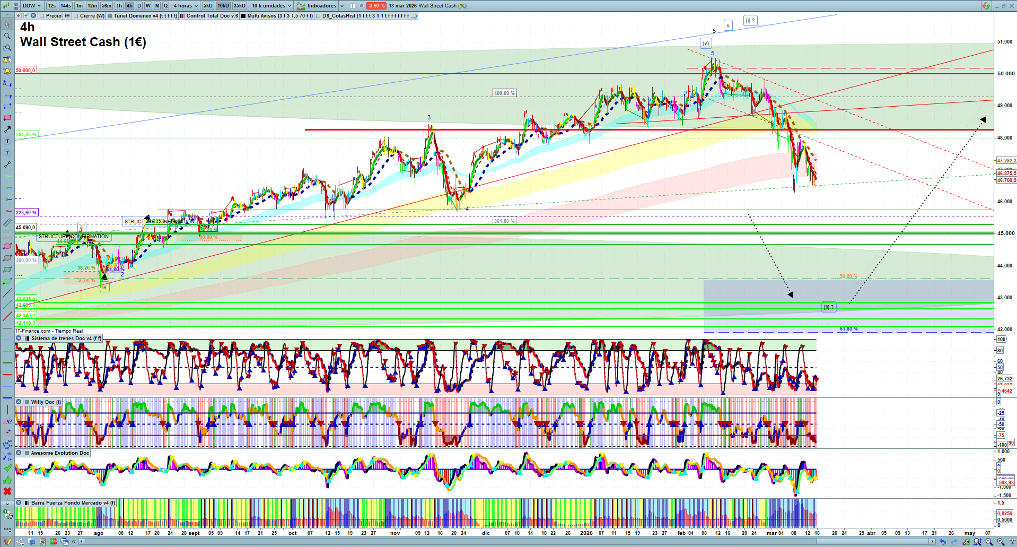Select the ruler measurement tool
Viewport: 1017px width, 547px height.
click(x=7, y=223)
